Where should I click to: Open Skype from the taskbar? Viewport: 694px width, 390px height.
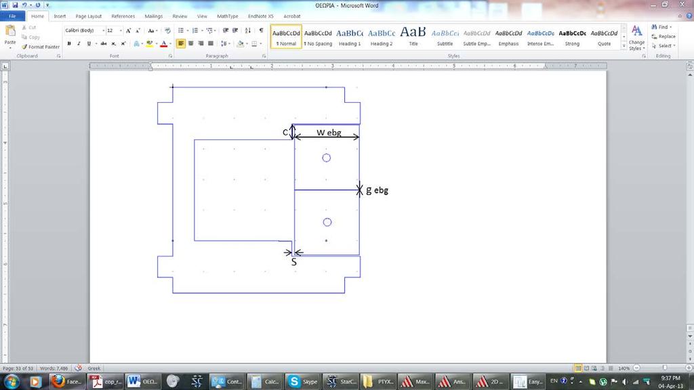point(303,381)
